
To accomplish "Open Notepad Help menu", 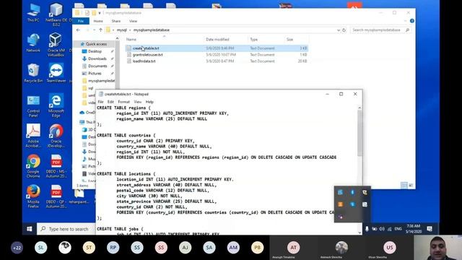I will (x=149, y=102).
